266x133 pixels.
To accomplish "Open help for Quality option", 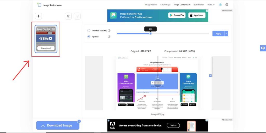I will (x=109, y=36).
